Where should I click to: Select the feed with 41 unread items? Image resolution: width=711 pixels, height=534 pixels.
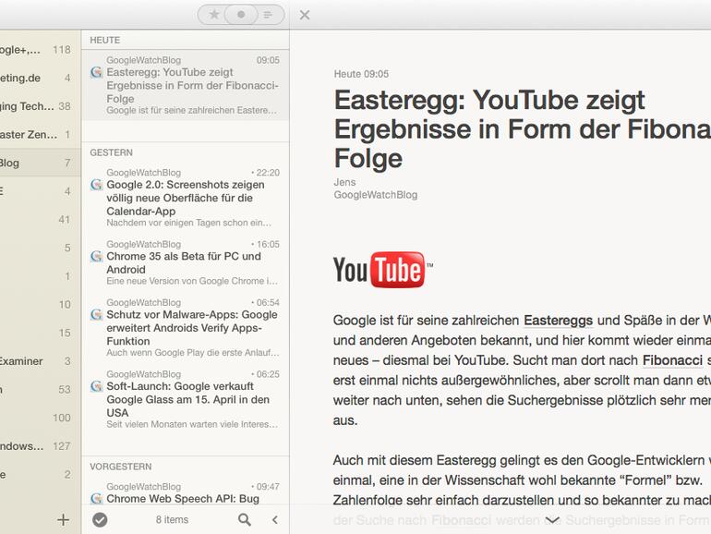[x=41, y=220]
